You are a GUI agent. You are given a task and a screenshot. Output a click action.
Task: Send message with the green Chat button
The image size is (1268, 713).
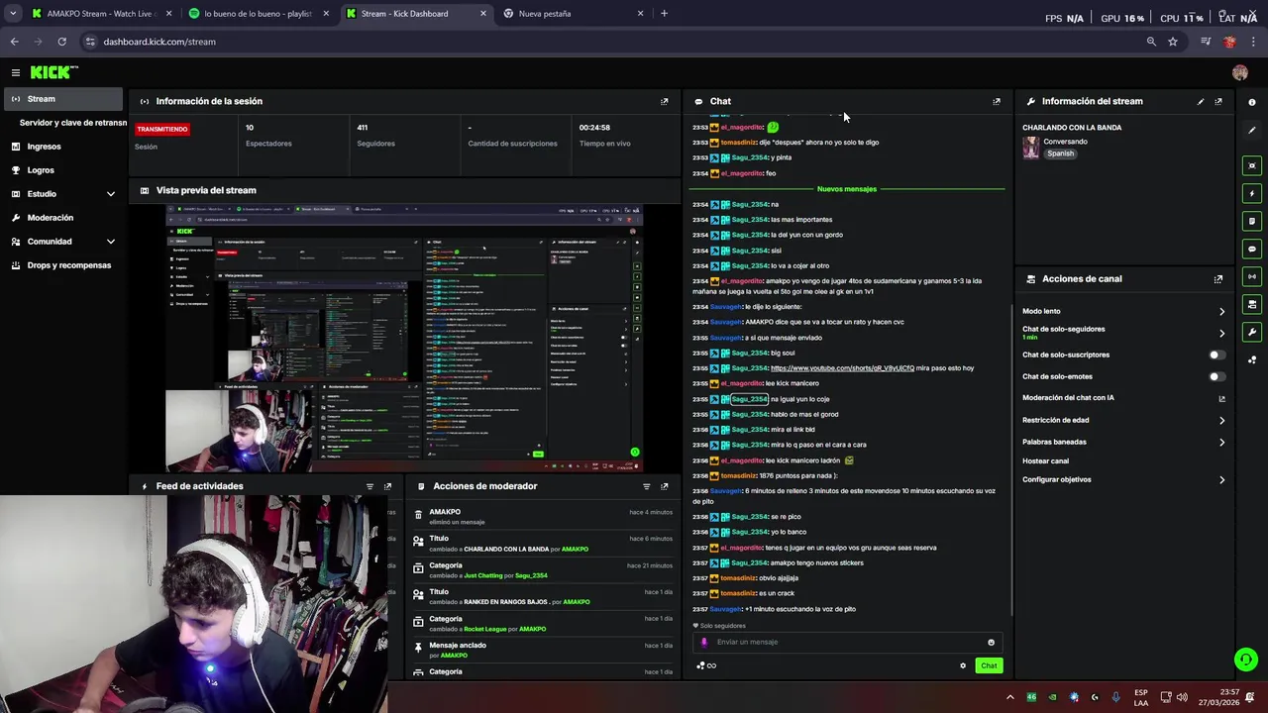989,665
